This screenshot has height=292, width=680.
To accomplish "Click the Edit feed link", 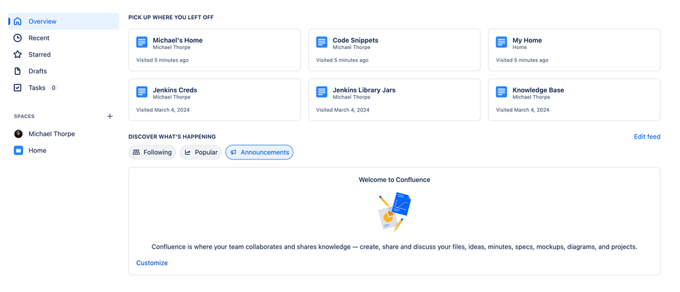I will (x=647, y=136).
